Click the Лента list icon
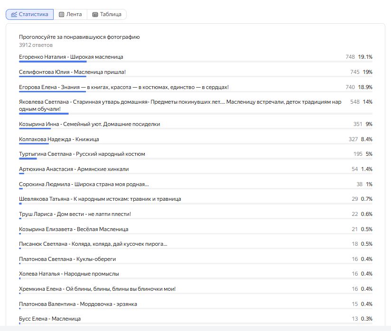This screenshot has height=331, width=391. click(x=62, y=15)
